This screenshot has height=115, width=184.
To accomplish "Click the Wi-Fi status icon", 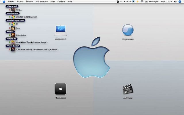I will [x=142, y=1].
